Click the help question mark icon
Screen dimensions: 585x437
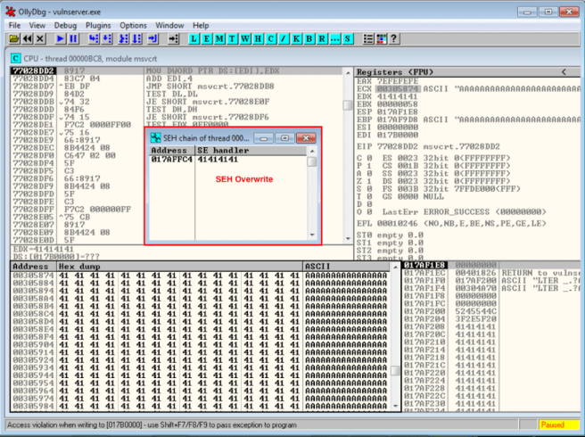click(x=395, y=39)
